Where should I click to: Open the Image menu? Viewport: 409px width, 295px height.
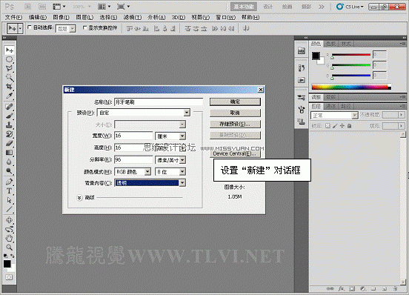coord(61,17)
